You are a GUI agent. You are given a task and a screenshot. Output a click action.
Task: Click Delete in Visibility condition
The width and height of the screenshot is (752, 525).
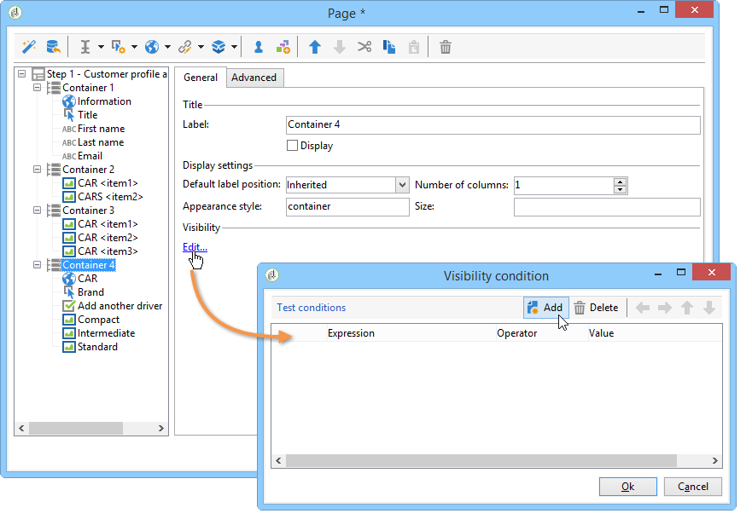click(x=598, y=308)
